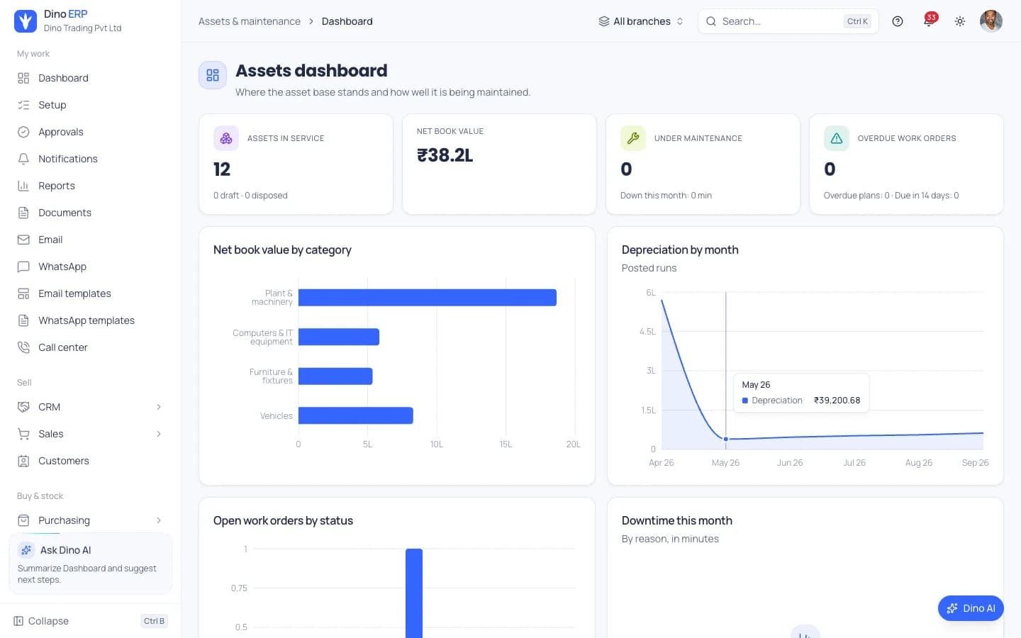Click the Sales cart icon

[x=23, y=434]
